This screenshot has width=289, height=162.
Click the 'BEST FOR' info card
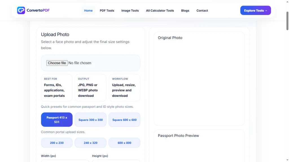[57, 88]
